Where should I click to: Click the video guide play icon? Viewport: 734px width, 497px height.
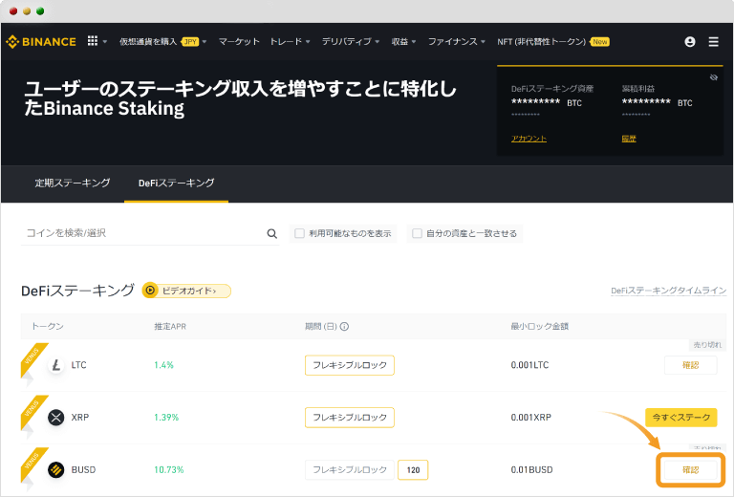point(150,291)
